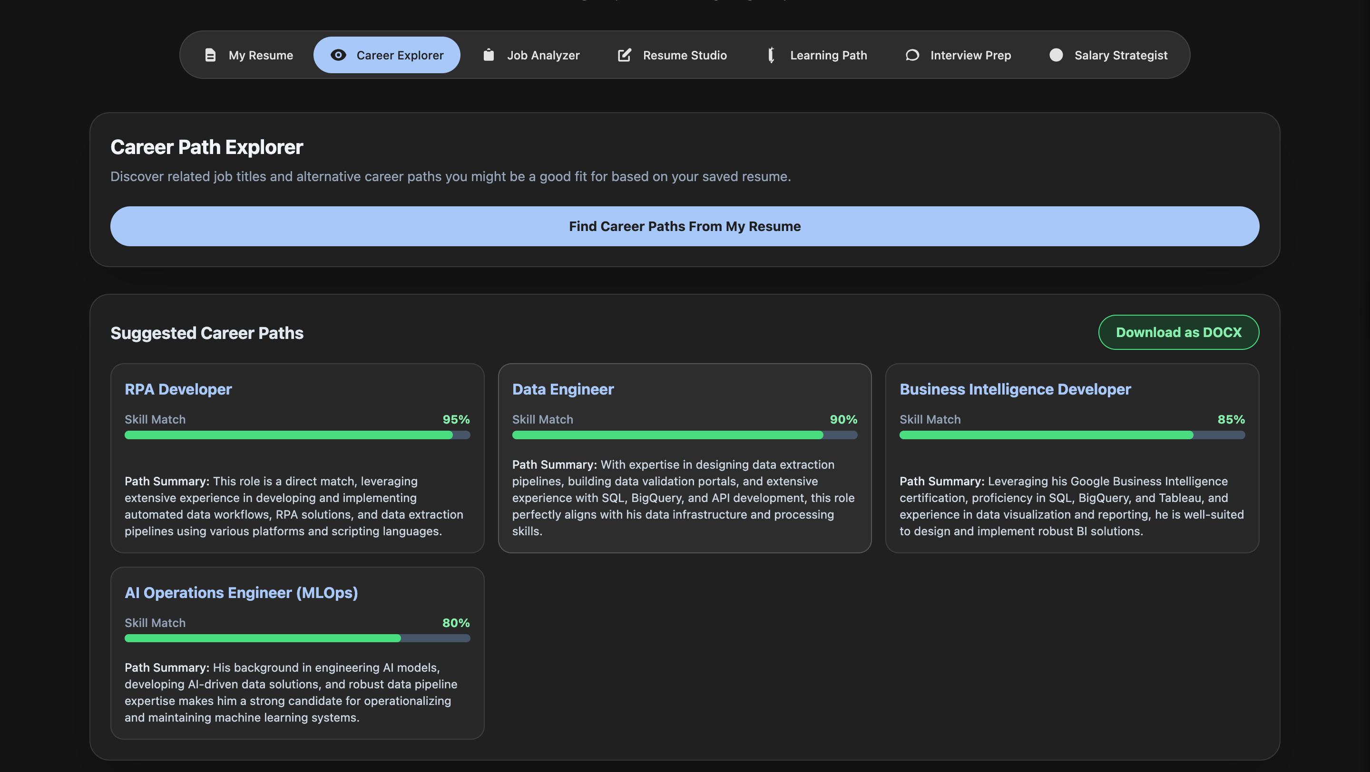Click the circle icon beside Salary Strategist
This screenshot has height=772, width=1370.
pos(1056,55)
